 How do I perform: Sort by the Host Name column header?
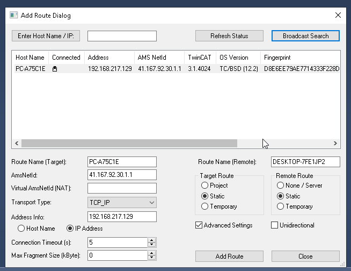tap(30, 58)
